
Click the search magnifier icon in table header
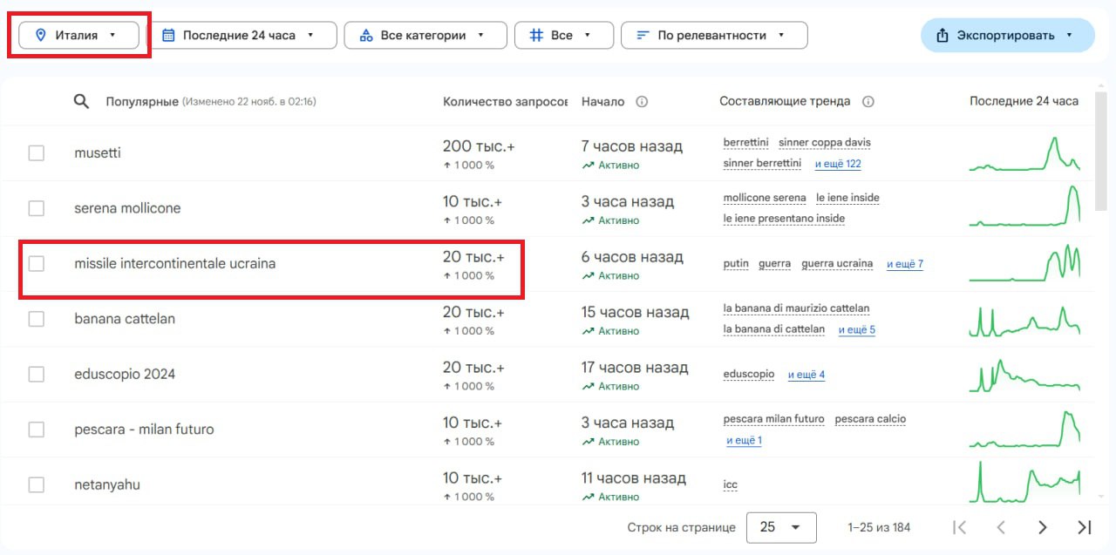pyautogui.click(x=81, y=101)
